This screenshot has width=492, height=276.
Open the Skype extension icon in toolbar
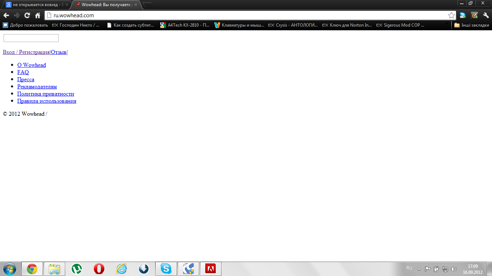point(463,15)
